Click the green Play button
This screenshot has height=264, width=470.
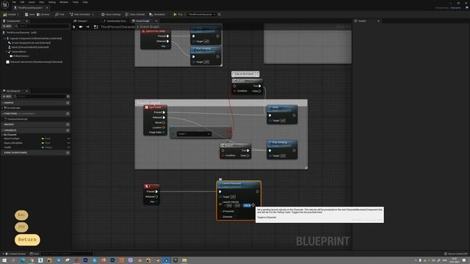[178, 15]
